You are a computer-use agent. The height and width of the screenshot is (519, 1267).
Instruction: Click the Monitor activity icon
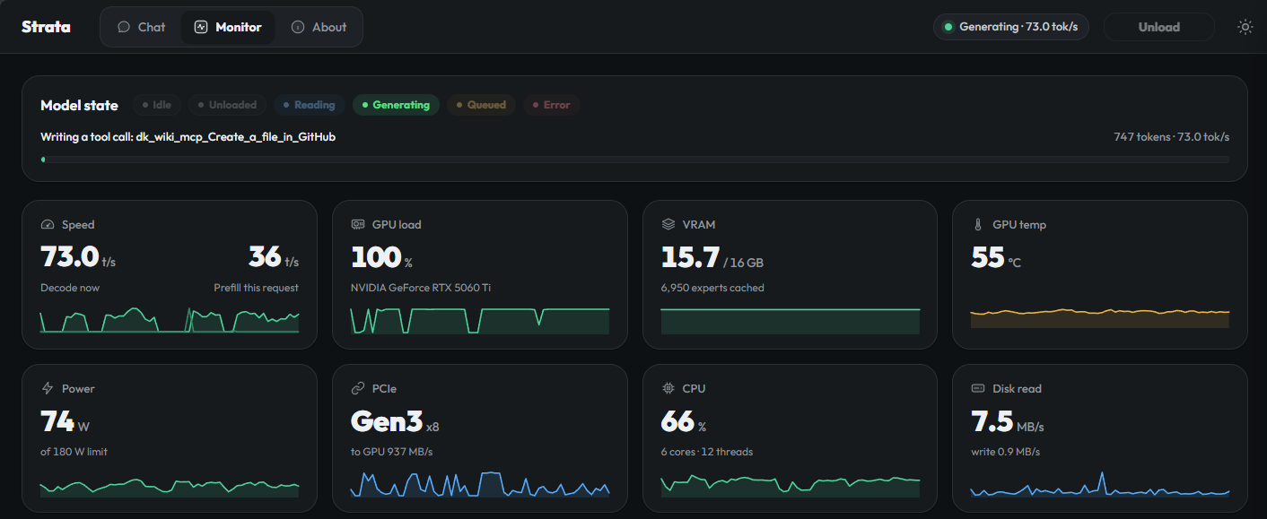tap(201, 27)
